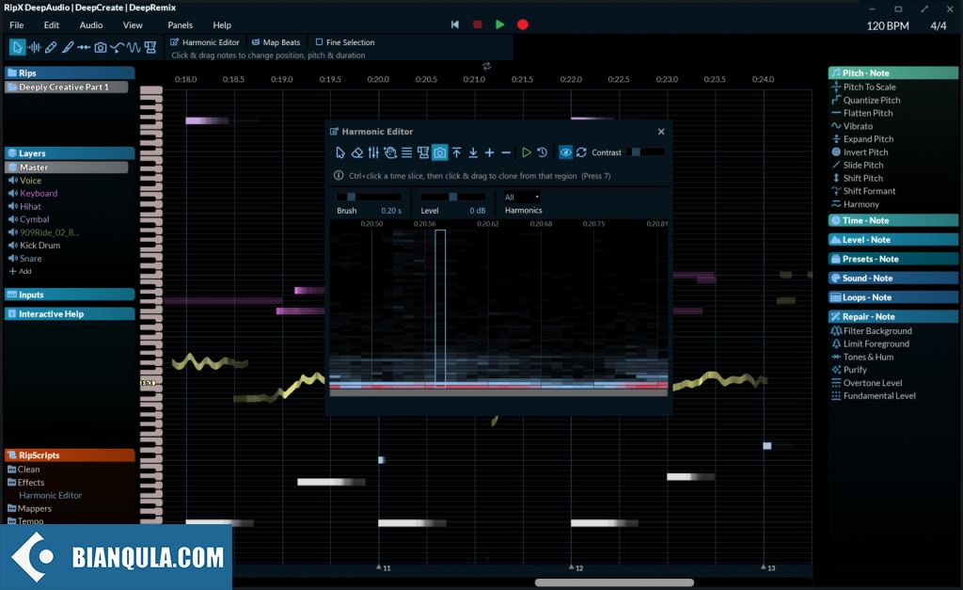Click the refresh arrows icon in Harmonic Editor
963x590 pixels.
[581, 152]
